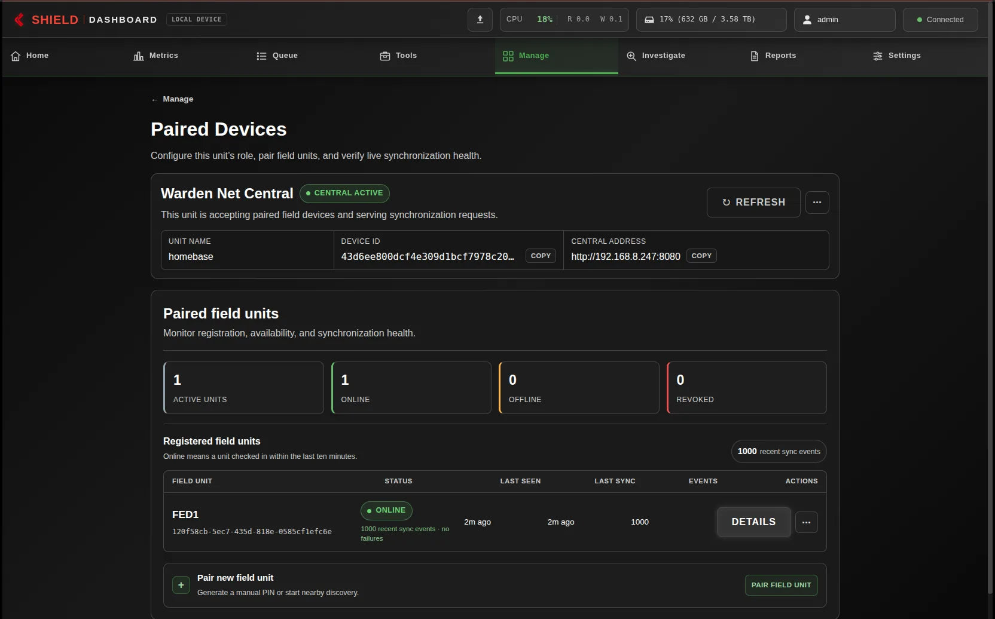This screenshot has width=995, height=619.
Task: Click the PAIR FIELD UNIT button
Action: pos(781,585)
